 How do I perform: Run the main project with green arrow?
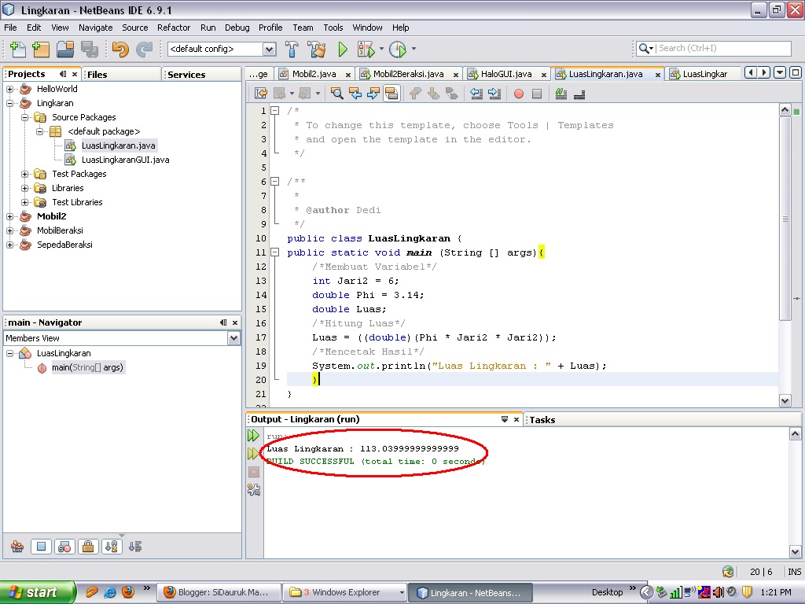tap(343, 50)
